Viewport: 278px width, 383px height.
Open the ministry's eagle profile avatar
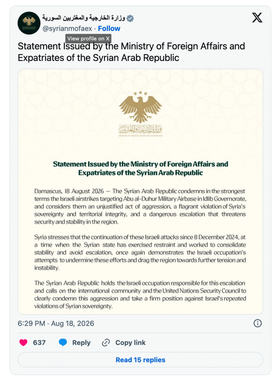point(29,23)
